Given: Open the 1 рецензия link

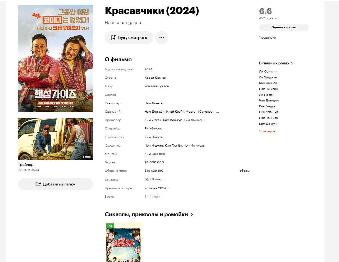Looking at the screenshot, I should tap(267, 37).
